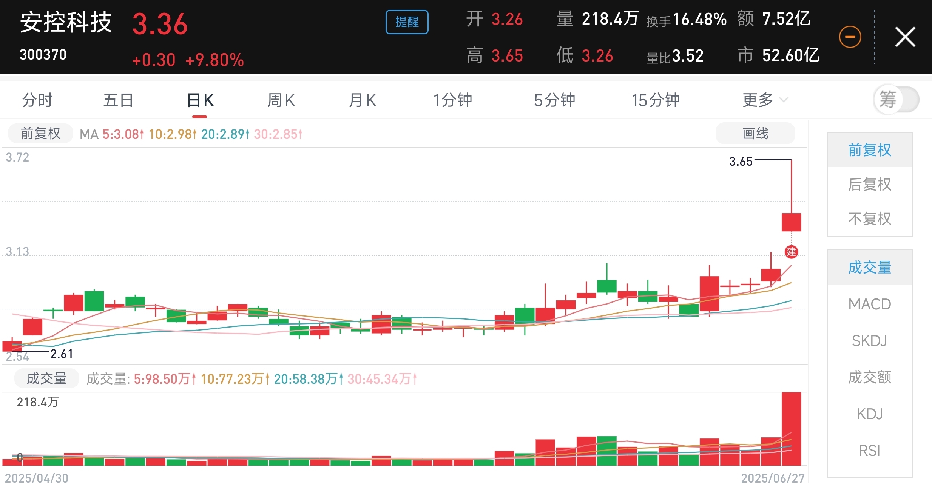
Task: Click the change percent +9.80%
Action: tap(214, 60)
